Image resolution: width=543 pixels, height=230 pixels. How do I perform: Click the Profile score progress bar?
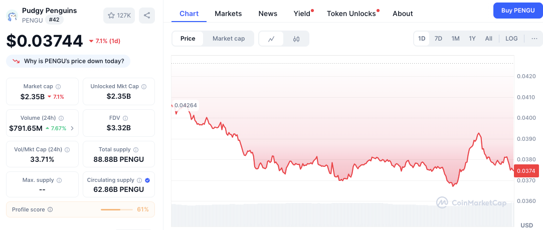[x=117, y=209]
